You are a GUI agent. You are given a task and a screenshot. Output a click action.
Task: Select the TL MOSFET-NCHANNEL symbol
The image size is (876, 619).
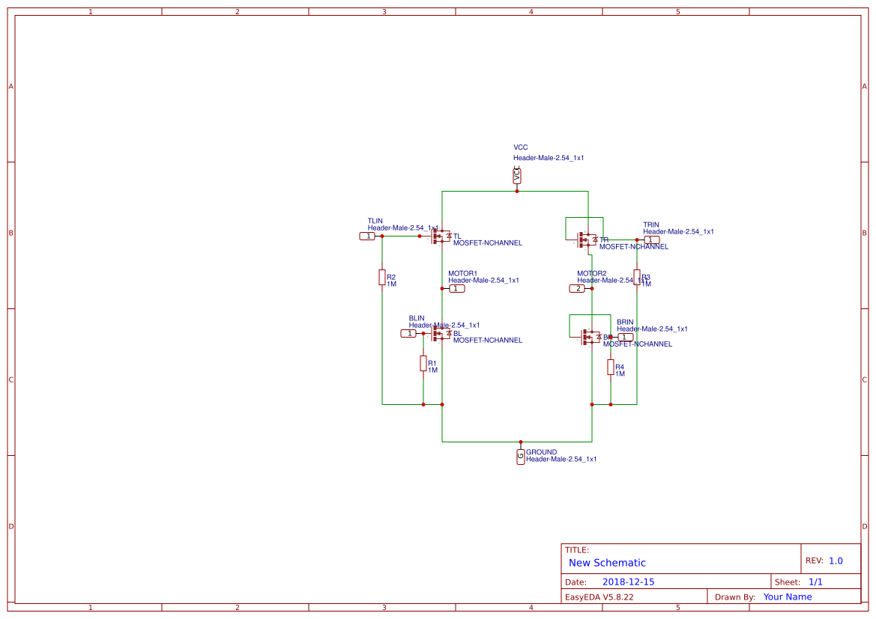[439, 236]
